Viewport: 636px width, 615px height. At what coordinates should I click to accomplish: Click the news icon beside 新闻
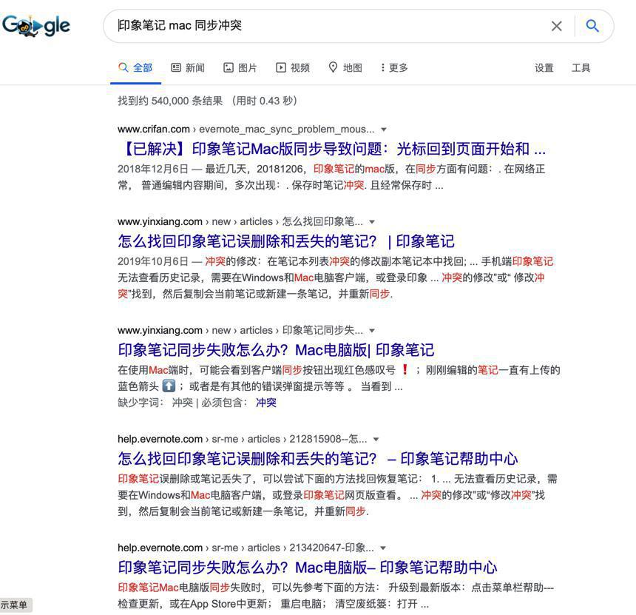coord(175,67)
